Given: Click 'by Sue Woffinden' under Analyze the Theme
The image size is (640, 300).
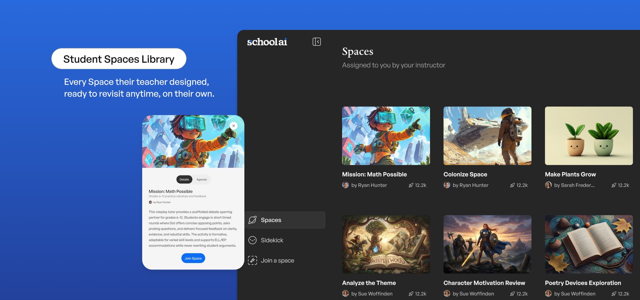Looking at the screenshot, I should pos(372,294).
